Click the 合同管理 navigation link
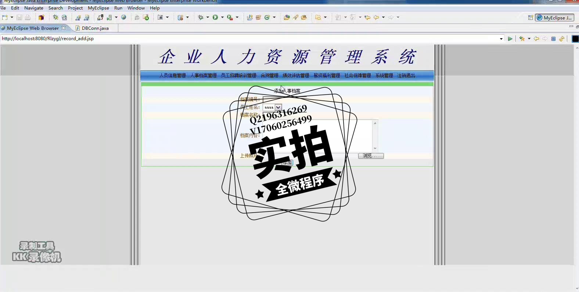Viewport: 579px width, 292px height. pyautogui.click(x=269, y=75)
